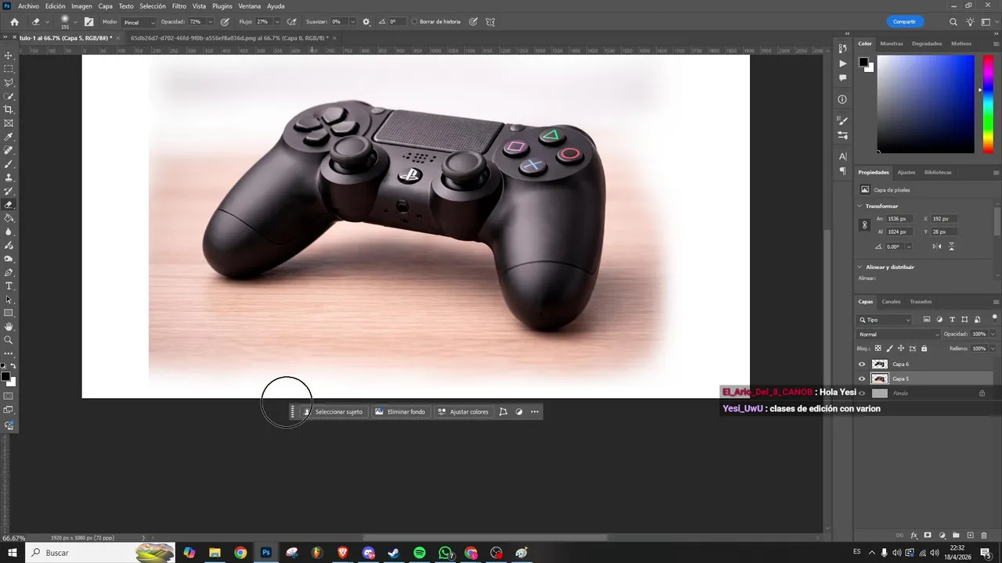Screen dimensions: 1002x563
Task: Open the Filtro menu
Action: pyautogui.click(x=179, y=6)
